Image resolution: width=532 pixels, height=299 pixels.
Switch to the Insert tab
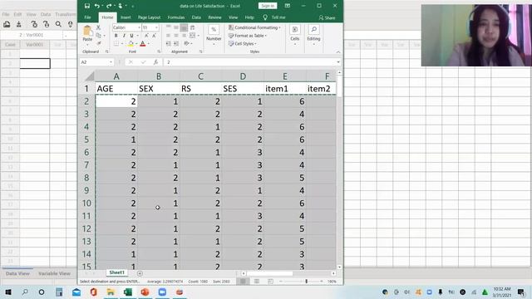[x=126, y=17]
